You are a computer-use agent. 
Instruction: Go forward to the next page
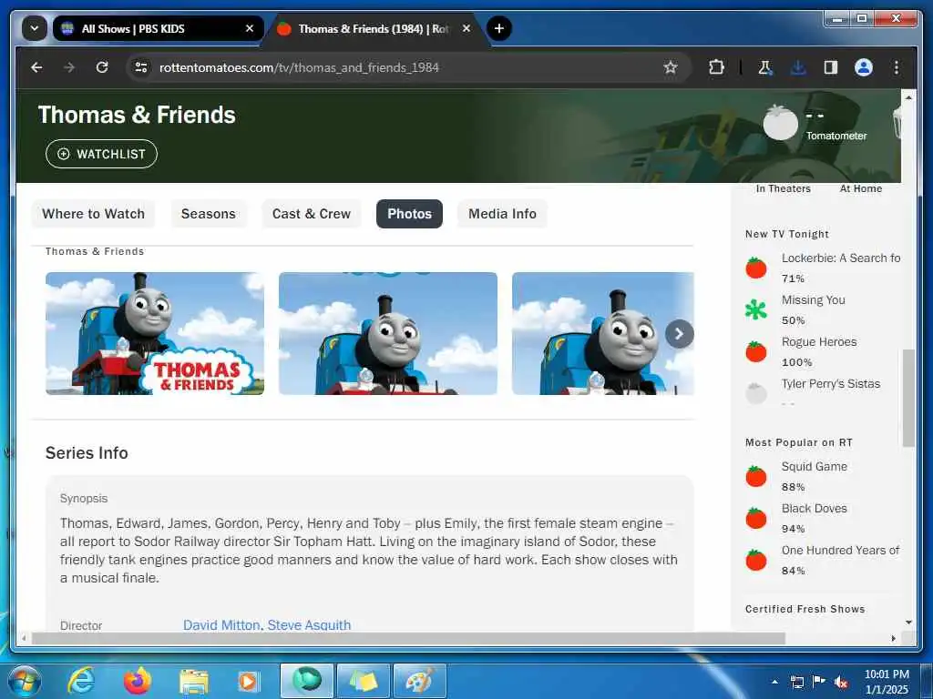coord(69,67)
